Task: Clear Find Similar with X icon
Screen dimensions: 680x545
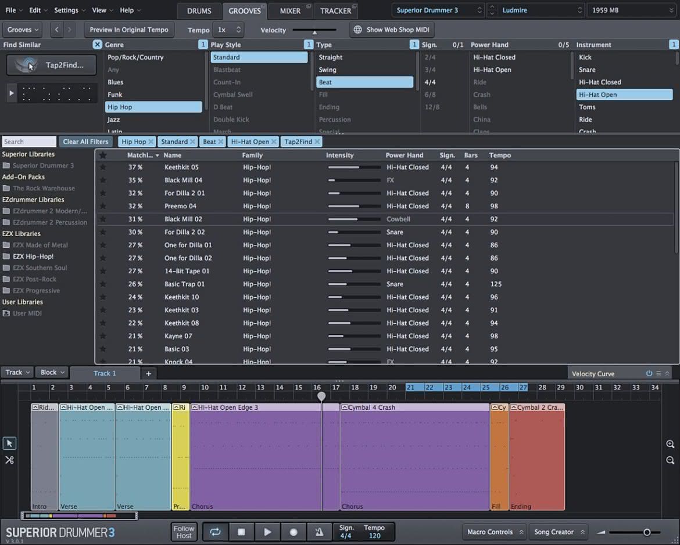Action: (x=97, y=44)
